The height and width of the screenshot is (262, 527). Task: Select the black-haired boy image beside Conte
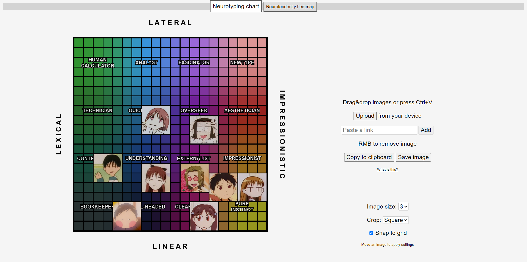[108, 168]
